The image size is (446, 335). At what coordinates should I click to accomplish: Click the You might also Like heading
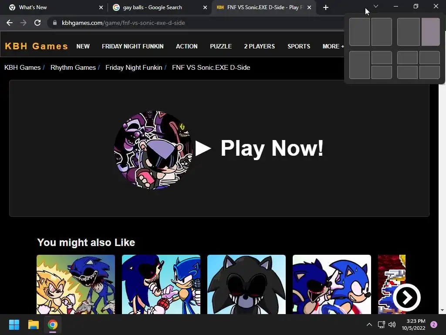click(86, 243)
